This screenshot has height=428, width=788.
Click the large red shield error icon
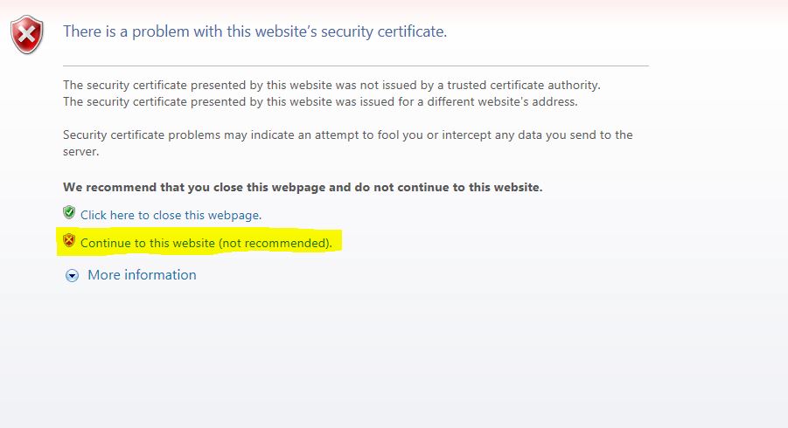(26, 35)
